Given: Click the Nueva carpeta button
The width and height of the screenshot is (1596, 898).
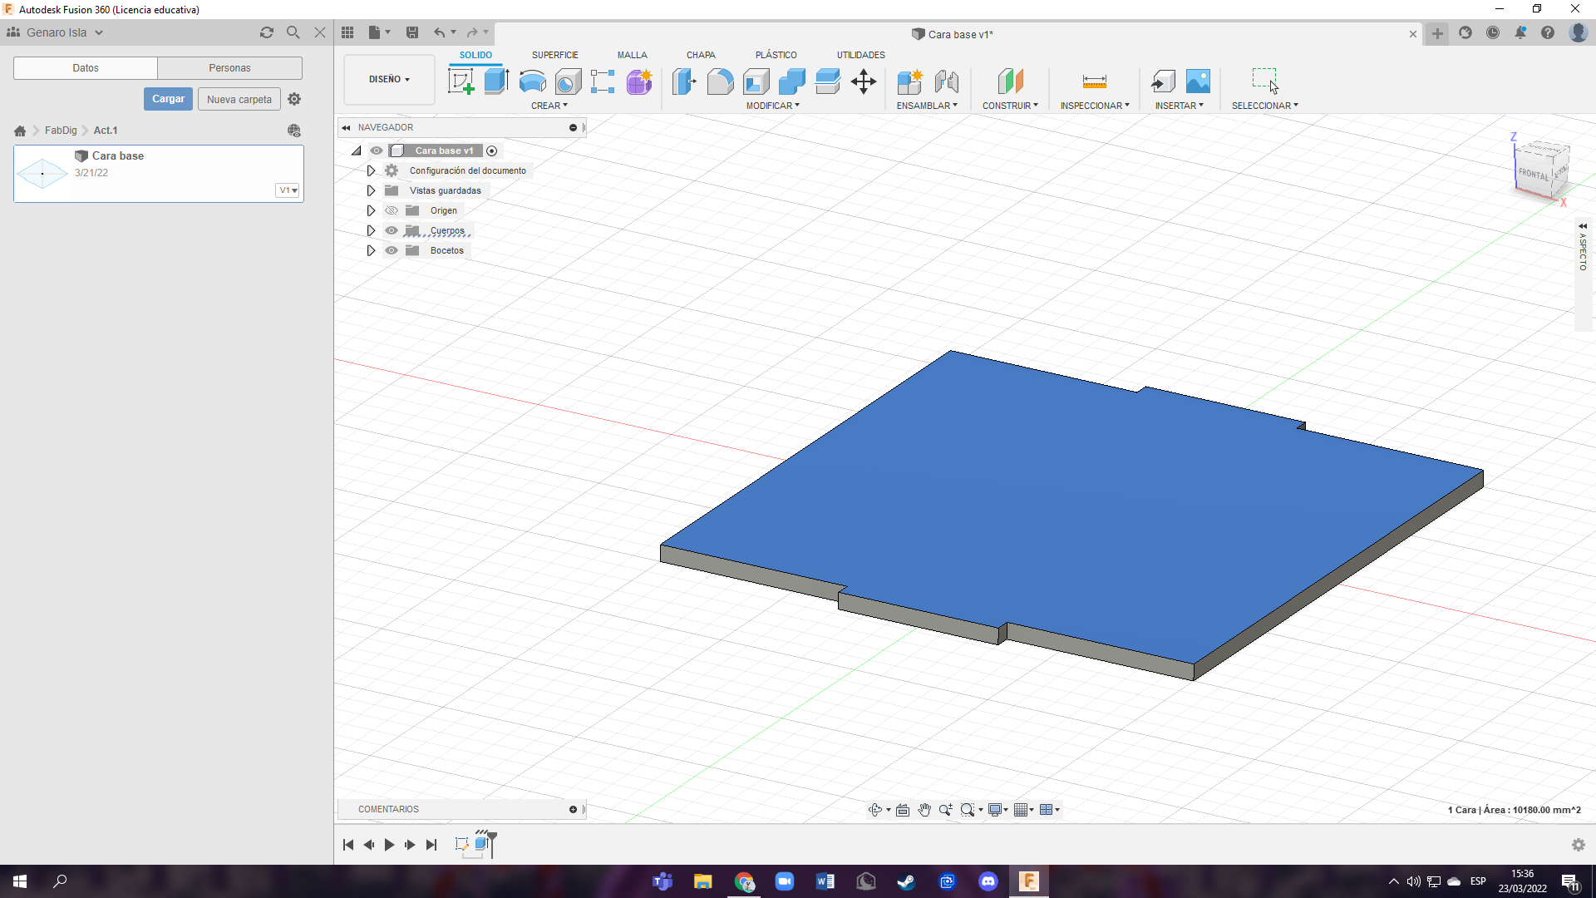Looking at the screenshot, I should (x=239, y=99).
